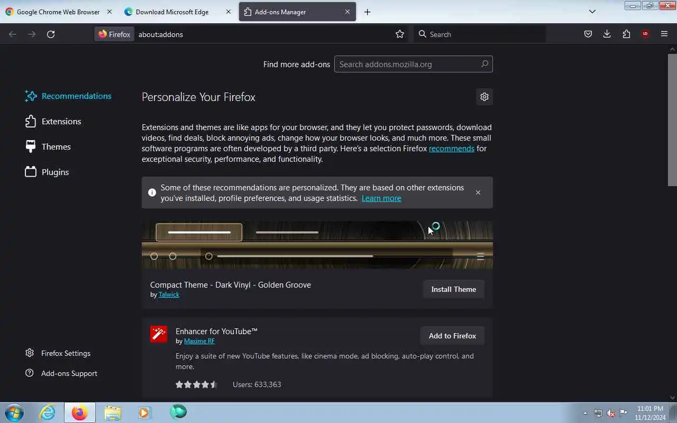
Task: Open Windows Media Player from the taskbar
Action: pos(144,412)
